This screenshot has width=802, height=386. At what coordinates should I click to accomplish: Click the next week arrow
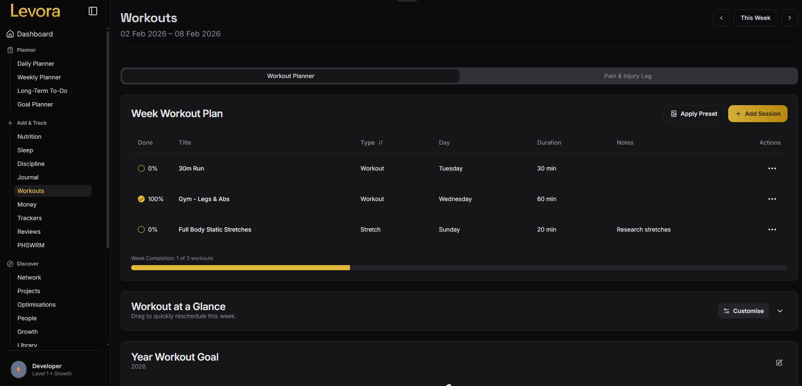pyautogui.click(x=790, y=17)
